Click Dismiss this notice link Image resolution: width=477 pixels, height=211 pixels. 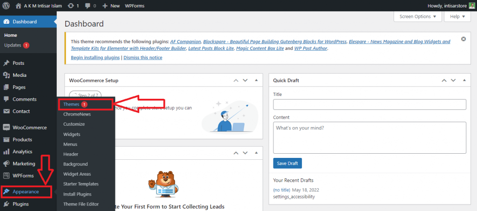(x=143, y=57)
